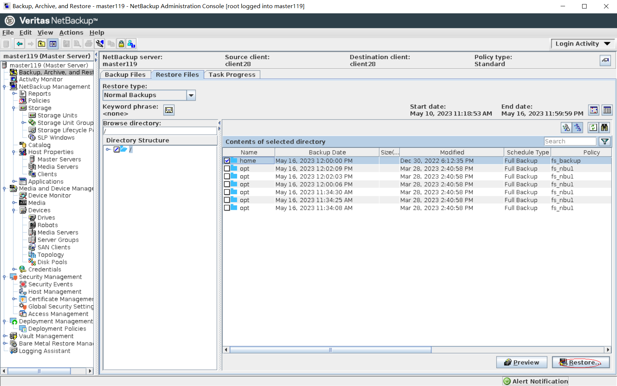This screenshot has width=617, height=386.
Task: Click the wrench and screwdriver toolbar icon
Action: click(99, 44)
